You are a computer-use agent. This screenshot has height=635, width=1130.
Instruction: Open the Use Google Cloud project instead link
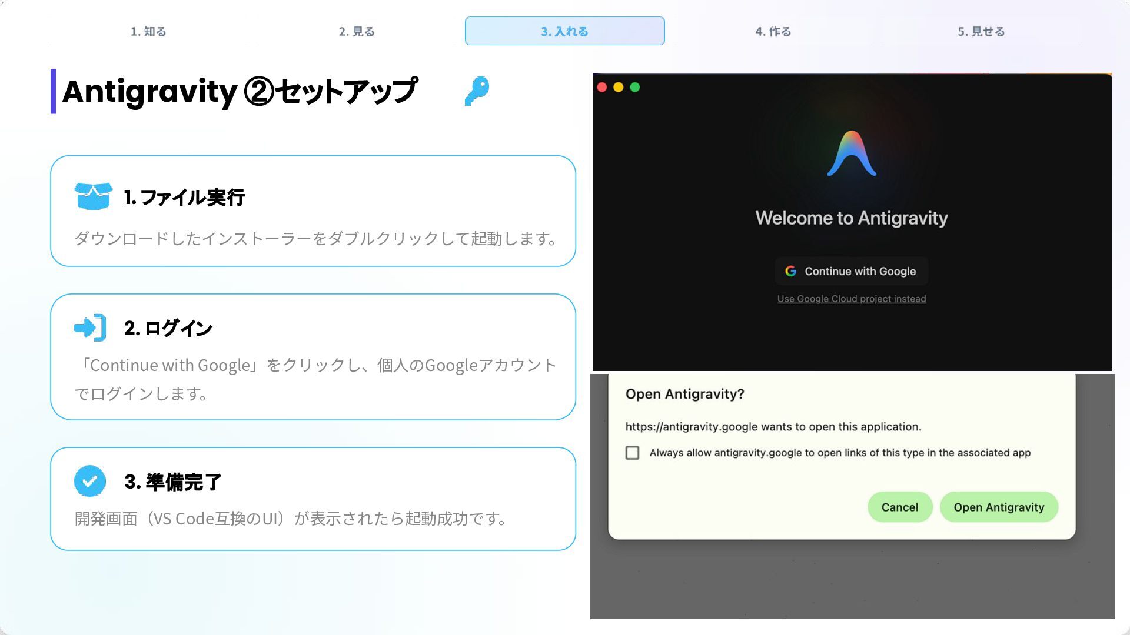coord(852,299)
